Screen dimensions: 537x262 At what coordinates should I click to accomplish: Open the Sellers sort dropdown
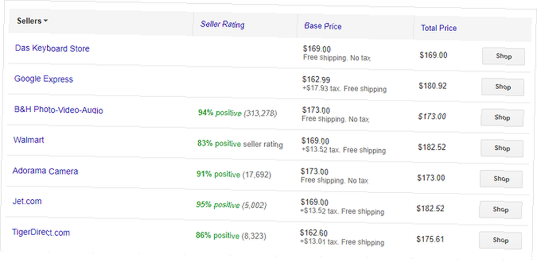click(32, 21)
